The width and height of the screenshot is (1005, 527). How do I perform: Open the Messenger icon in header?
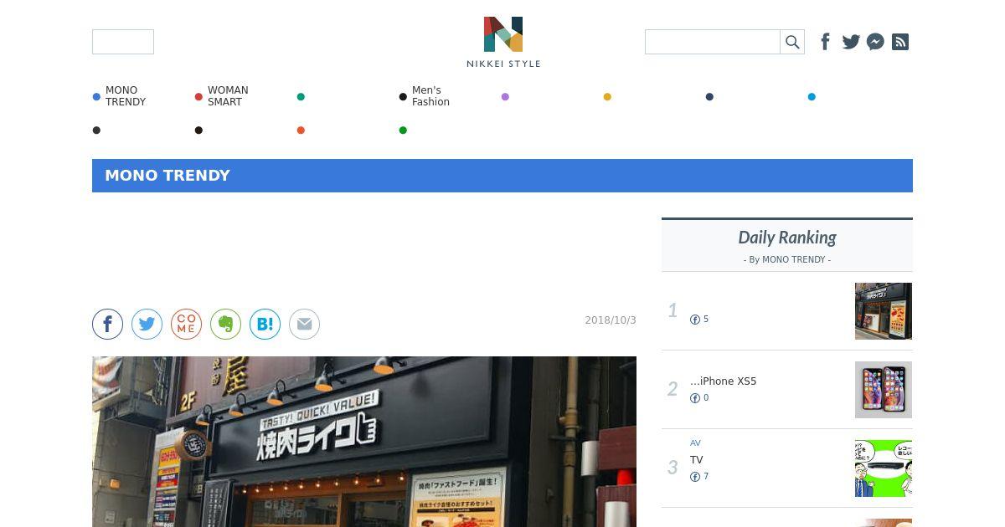875,42
